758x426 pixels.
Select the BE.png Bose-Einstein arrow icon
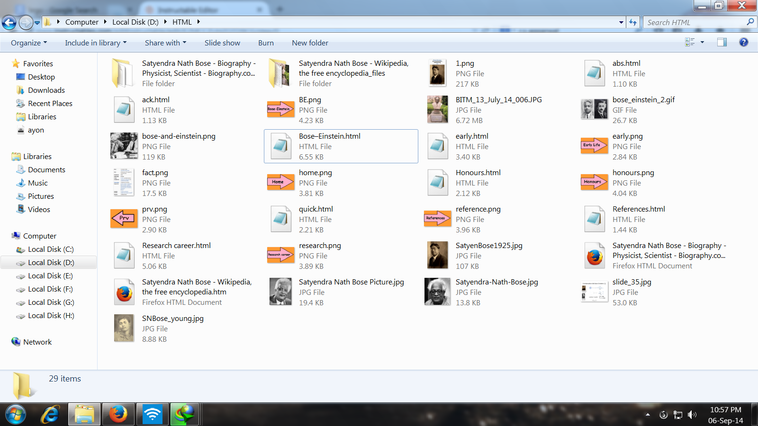click(280, 109)
